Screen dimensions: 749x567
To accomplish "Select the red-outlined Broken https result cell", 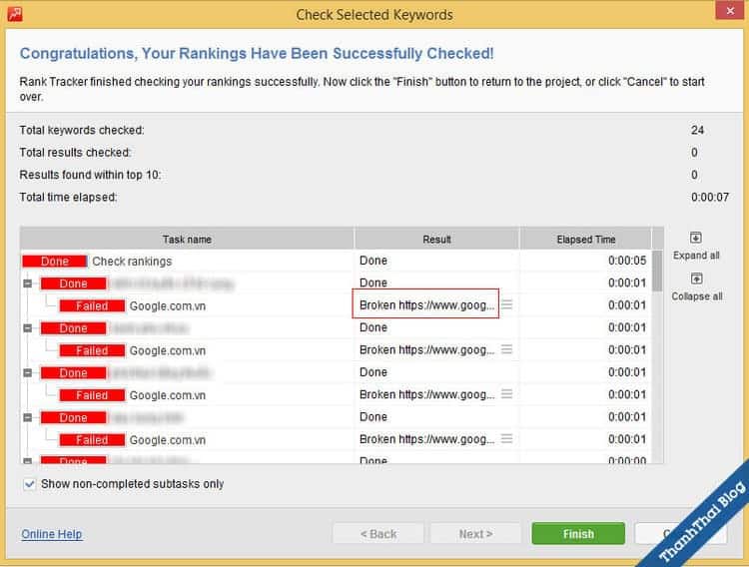I will (427, 305).
